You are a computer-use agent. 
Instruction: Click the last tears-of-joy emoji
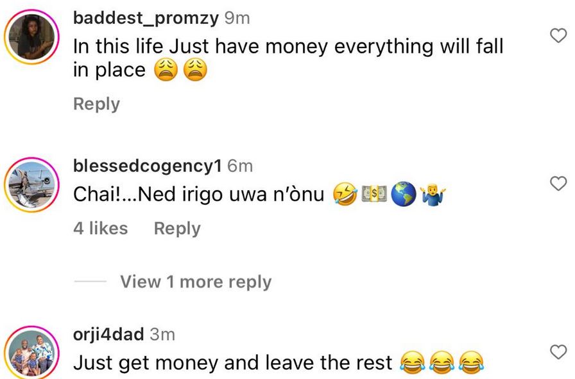tap(471, 362)
